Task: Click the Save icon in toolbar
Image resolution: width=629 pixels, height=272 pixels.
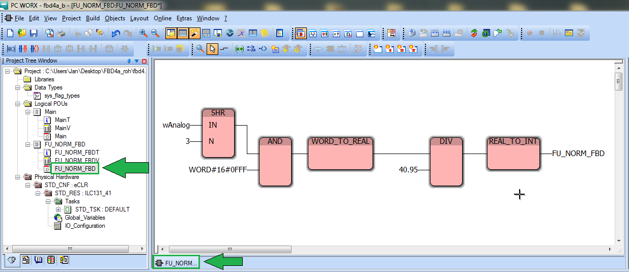Action: 34,34
